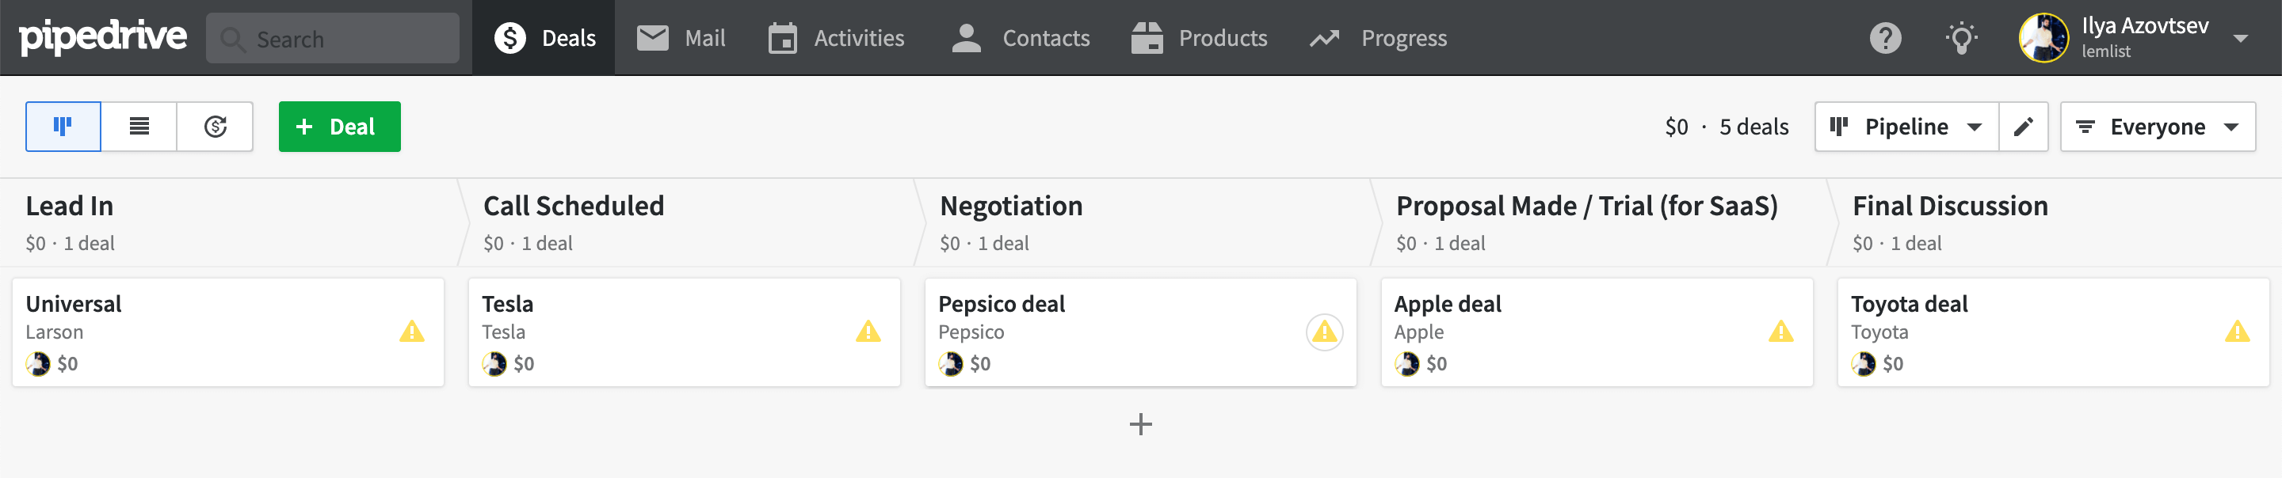2282x478 pixels.
Task: Toggle the kanban pipeline view button
Action: (x=63, y=126)
